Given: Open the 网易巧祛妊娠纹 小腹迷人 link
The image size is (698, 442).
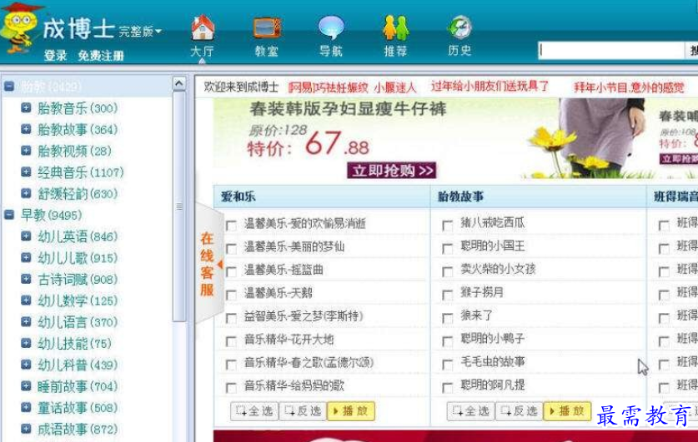Looking at the screenshot, I should [352, 87].
